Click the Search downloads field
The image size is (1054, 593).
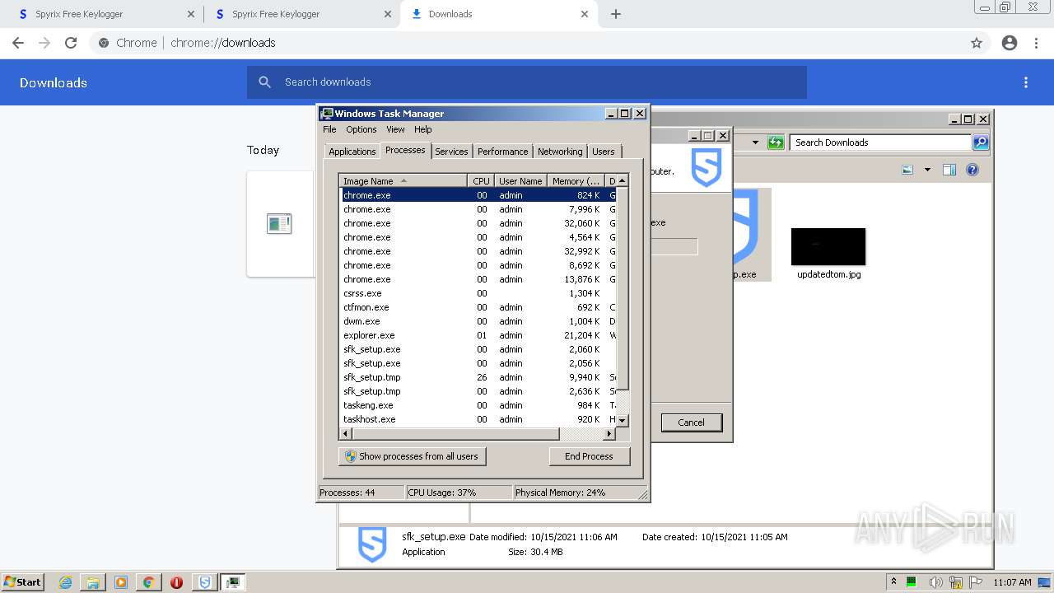click(527, 82)
